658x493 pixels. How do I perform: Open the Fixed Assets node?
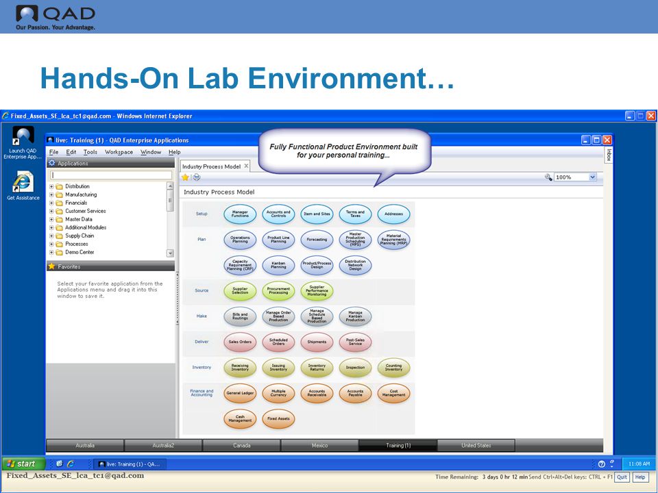(278, 419)
